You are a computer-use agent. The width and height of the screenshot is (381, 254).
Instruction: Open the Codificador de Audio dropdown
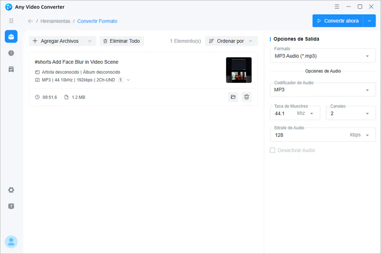click(x=323, y=90)
